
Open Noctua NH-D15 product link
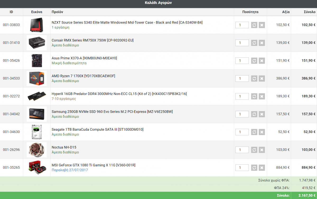click(x=64, y=147)
